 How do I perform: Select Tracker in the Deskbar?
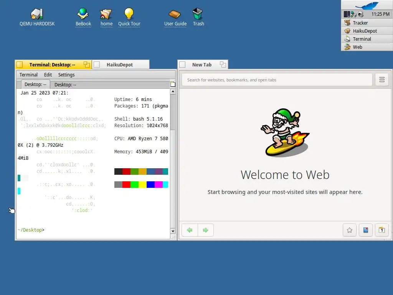tap(367, 23)
